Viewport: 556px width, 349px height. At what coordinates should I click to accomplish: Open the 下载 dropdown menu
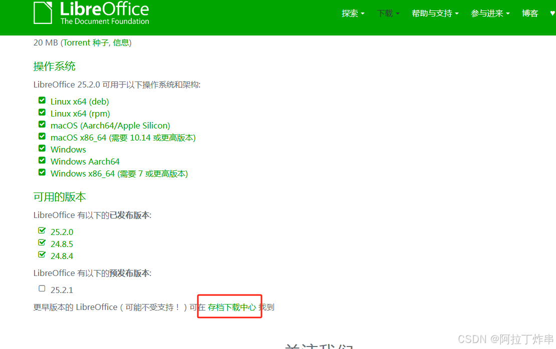click(388, 13)
